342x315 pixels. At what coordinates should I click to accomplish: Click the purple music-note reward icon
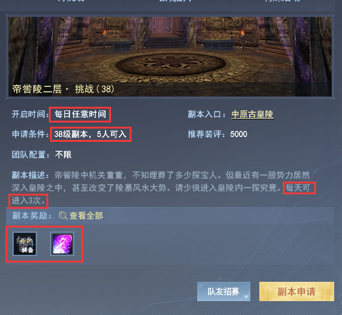[x=62, y=244]
